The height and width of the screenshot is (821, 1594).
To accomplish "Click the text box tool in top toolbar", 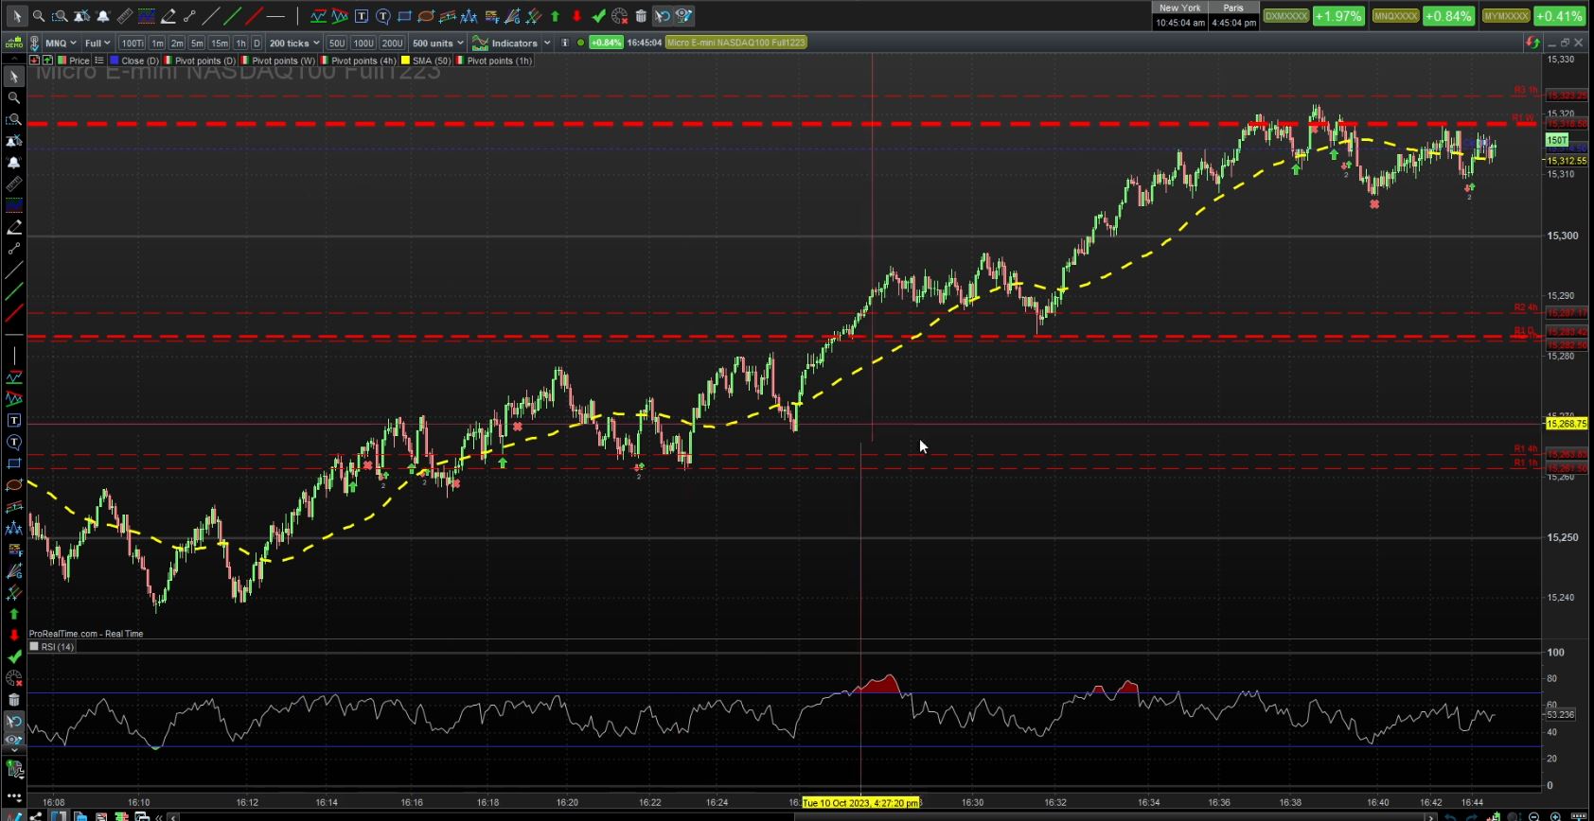I will 362,16.
